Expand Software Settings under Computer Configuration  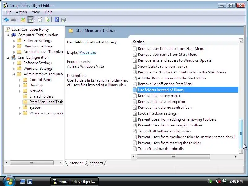[14, 41]
